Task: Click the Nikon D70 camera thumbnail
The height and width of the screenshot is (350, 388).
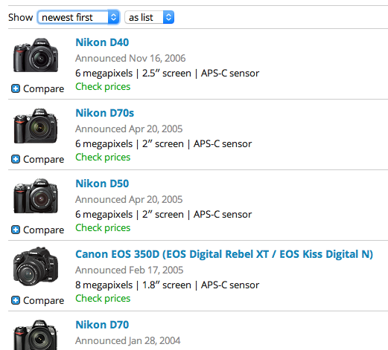Action: [36, 334]
